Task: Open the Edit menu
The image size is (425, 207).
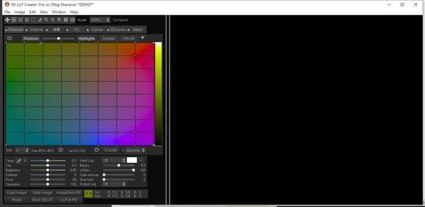Action: (x=32, y=12)
